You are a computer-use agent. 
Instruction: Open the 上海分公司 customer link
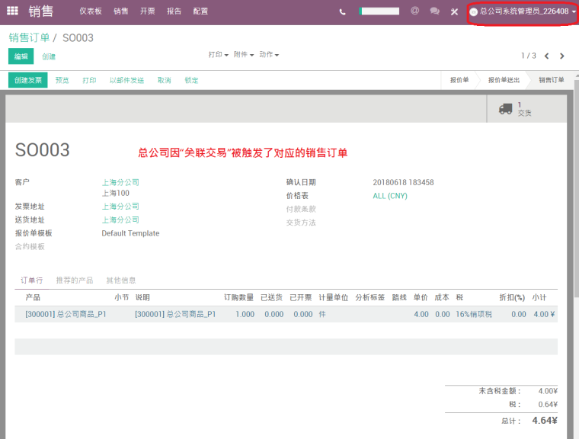pyautogui.click(x=120, y=182)
